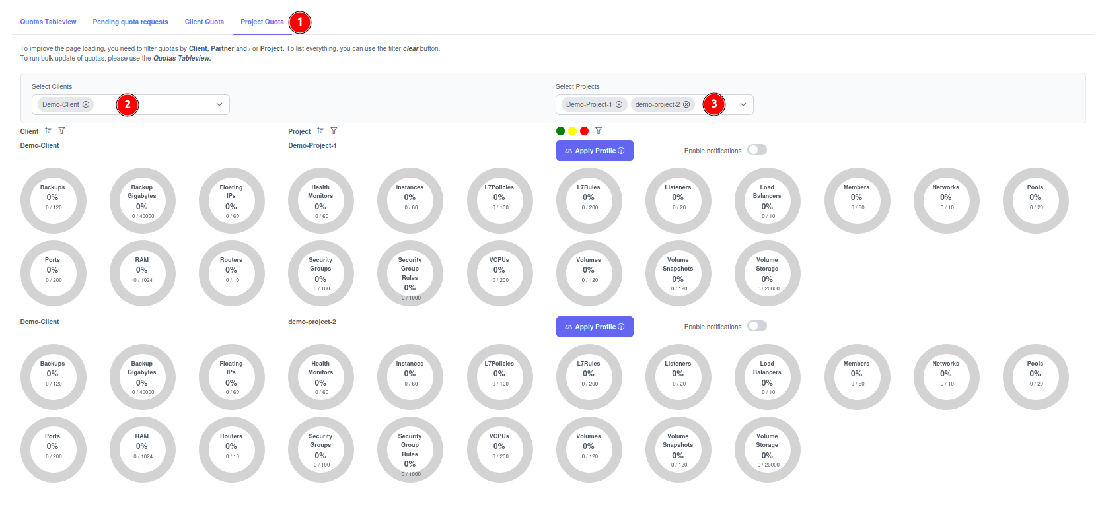Switch to Pending quota requests tab
The height and width of the screenshot is (509, 1096).
tap(130, 22)
